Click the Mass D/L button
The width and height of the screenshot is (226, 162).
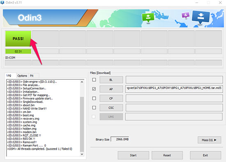click(209, 140)
